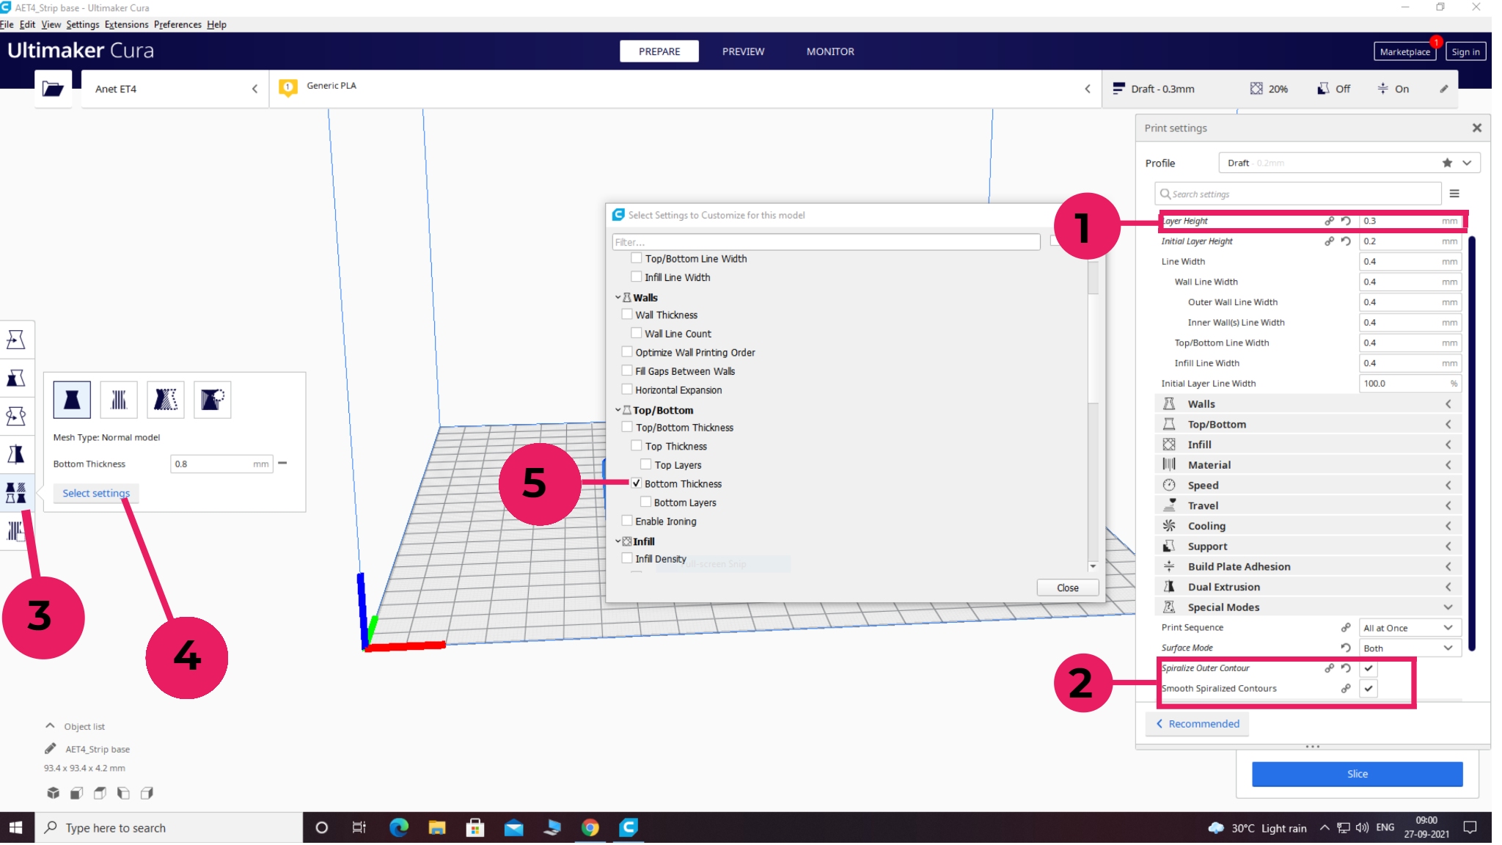Expand the Material settings category
The width and height of the screenshot is (1502, 845).
(1308, 465)
